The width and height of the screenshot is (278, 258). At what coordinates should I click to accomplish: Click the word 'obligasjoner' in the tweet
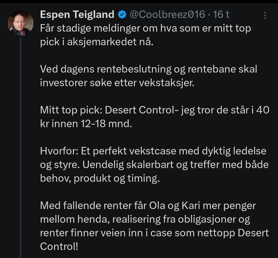(x=207, y=220)
